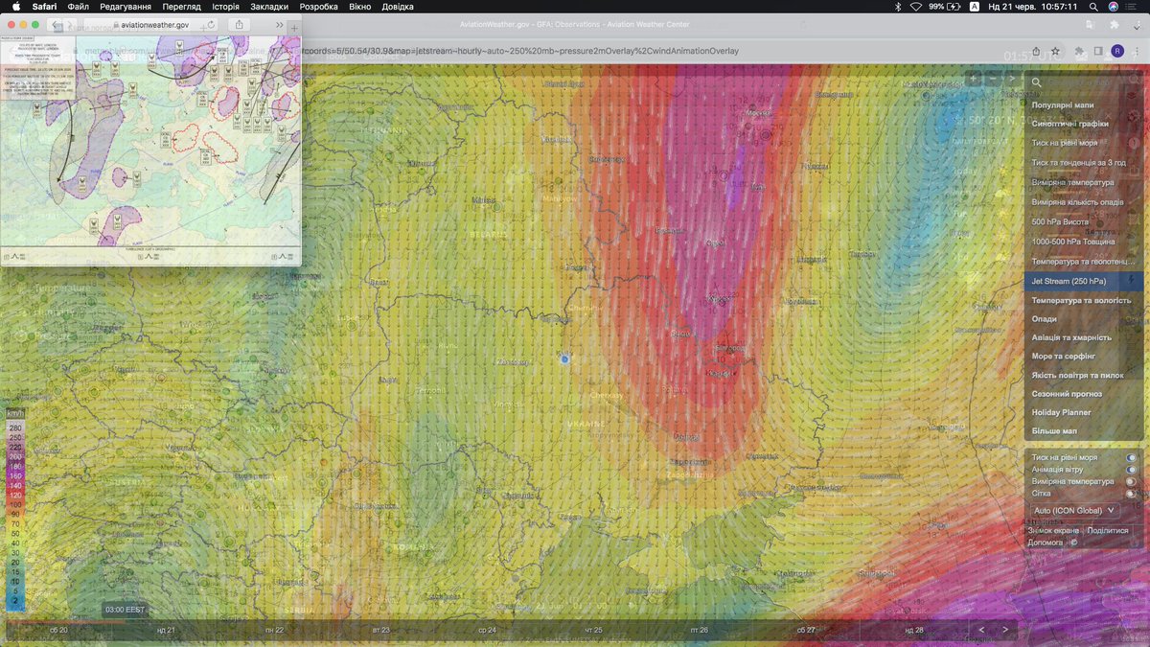
Task: Open the Редагування menu
Action: click(125, 7)
